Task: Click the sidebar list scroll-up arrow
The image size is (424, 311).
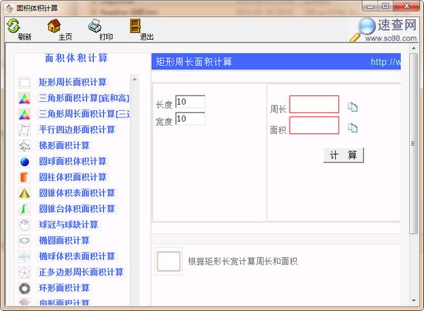Action: [135, 79]
